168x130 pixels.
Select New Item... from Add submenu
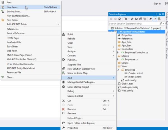(31, 7)
